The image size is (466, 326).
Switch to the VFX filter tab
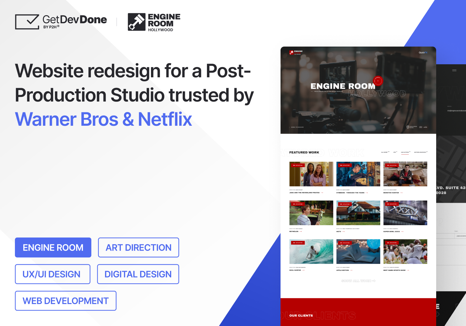click(395, 152)
